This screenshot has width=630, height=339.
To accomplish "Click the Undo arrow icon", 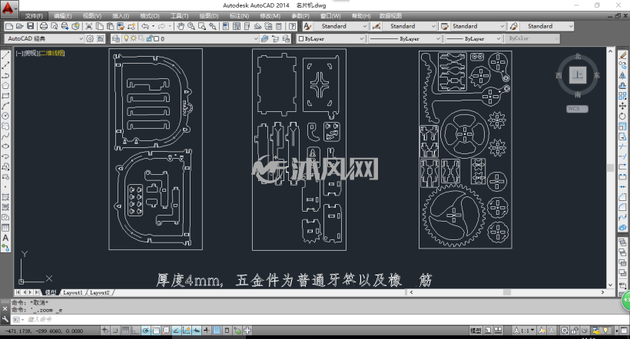I will [x=145, y=26].
